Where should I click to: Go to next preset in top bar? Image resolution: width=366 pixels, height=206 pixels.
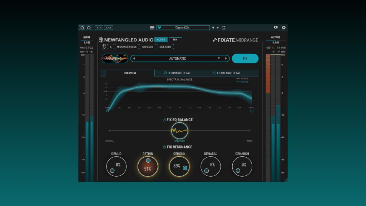coord(218,28)
